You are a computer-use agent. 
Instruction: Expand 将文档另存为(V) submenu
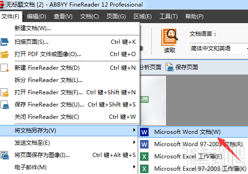tap(69, 131)
